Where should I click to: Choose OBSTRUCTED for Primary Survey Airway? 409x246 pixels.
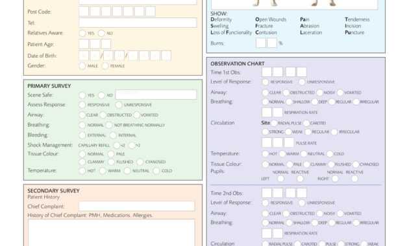click(103, 115)
